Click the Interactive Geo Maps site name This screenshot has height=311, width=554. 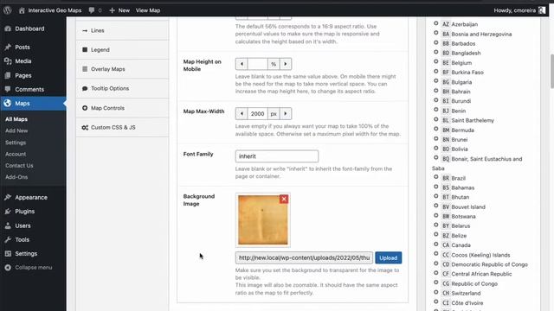(55, 10)
